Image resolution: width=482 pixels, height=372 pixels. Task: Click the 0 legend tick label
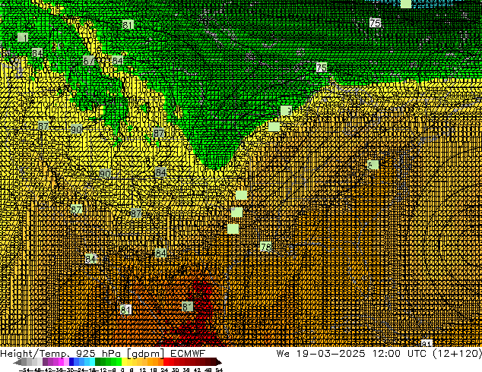click(122, 370)
